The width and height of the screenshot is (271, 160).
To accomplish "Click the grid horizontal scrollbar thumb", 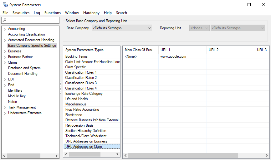I will point(183,155).
